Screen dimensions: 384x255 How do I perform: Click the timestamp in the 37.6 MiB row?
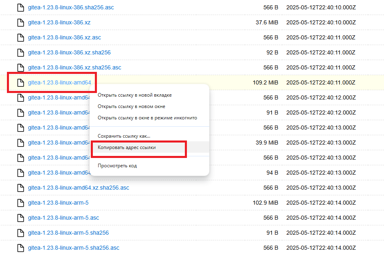click(321, 22)
